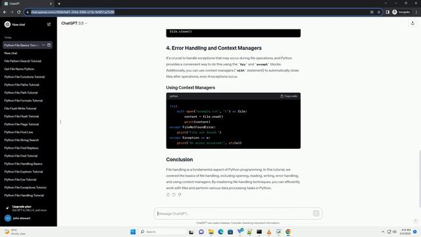Click the upgrade plan sparkle icon

pyautogui.click(x=7, y=208)
